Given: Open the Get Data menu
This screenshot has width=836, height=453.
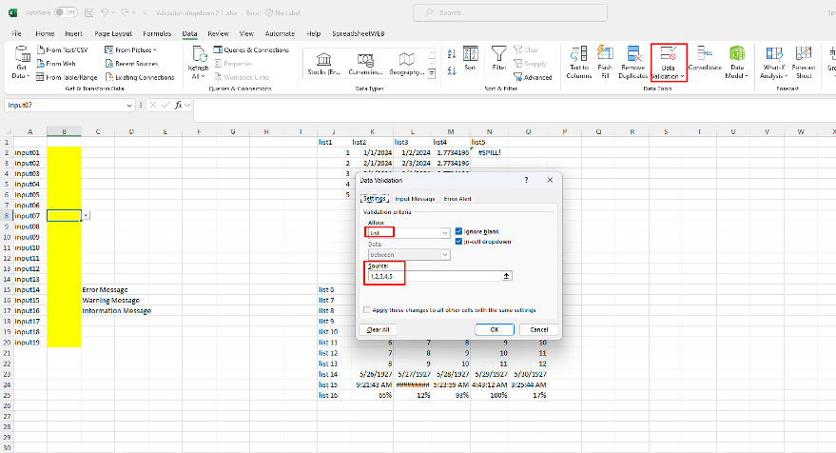Looking at the screenshot, I should point(21,62).
